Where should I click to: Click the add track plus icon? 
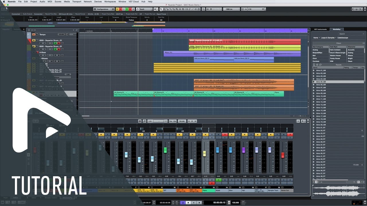73,30
